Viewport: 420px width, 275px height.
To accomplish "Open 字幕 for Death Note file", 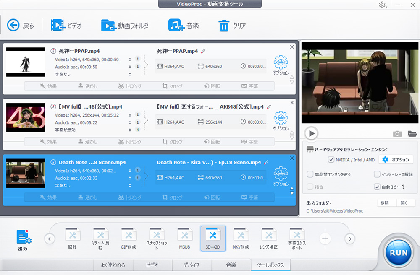I will coord(249,197).
